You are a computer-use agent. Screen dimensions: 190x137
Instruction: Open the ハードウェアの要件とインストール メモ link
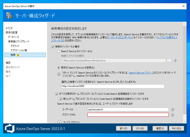pyautogui.click(x=167, y=37)
